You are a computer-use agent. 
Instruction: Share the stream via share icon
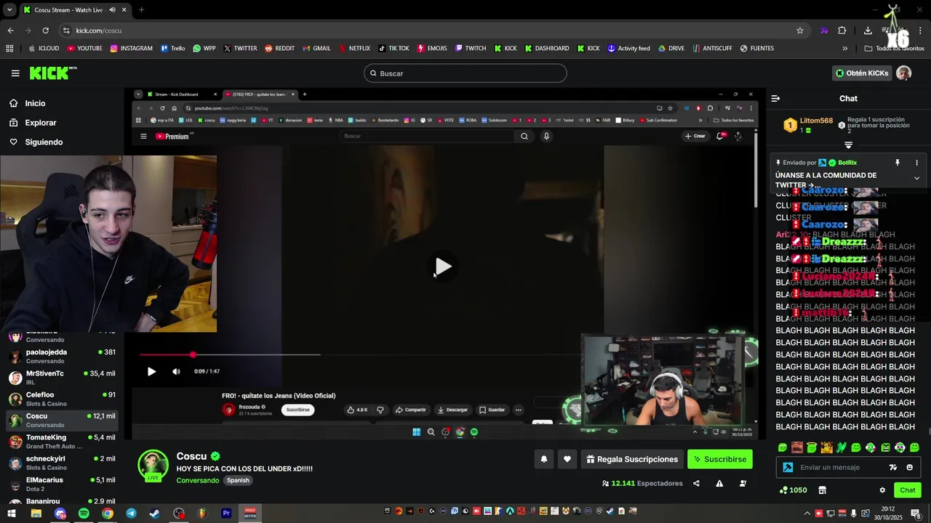(696, 484)
